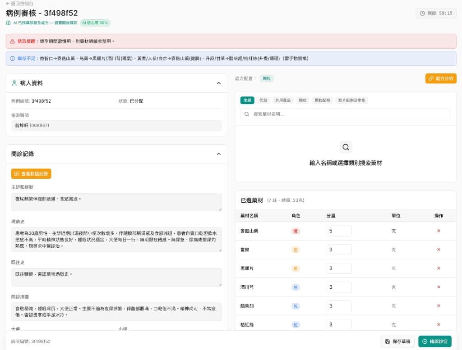This screenshot has width=462, height=350.
Task: Click 保存草稿 to save draft
Action: 398,341
